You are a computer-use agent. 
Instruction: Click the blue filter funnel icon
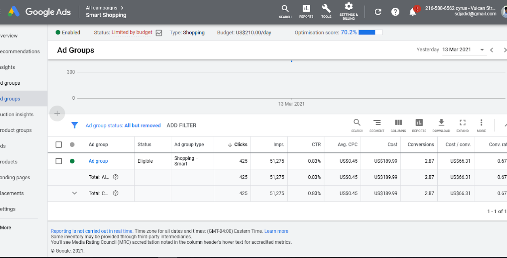pyautogui.click(x=74, y=125)
